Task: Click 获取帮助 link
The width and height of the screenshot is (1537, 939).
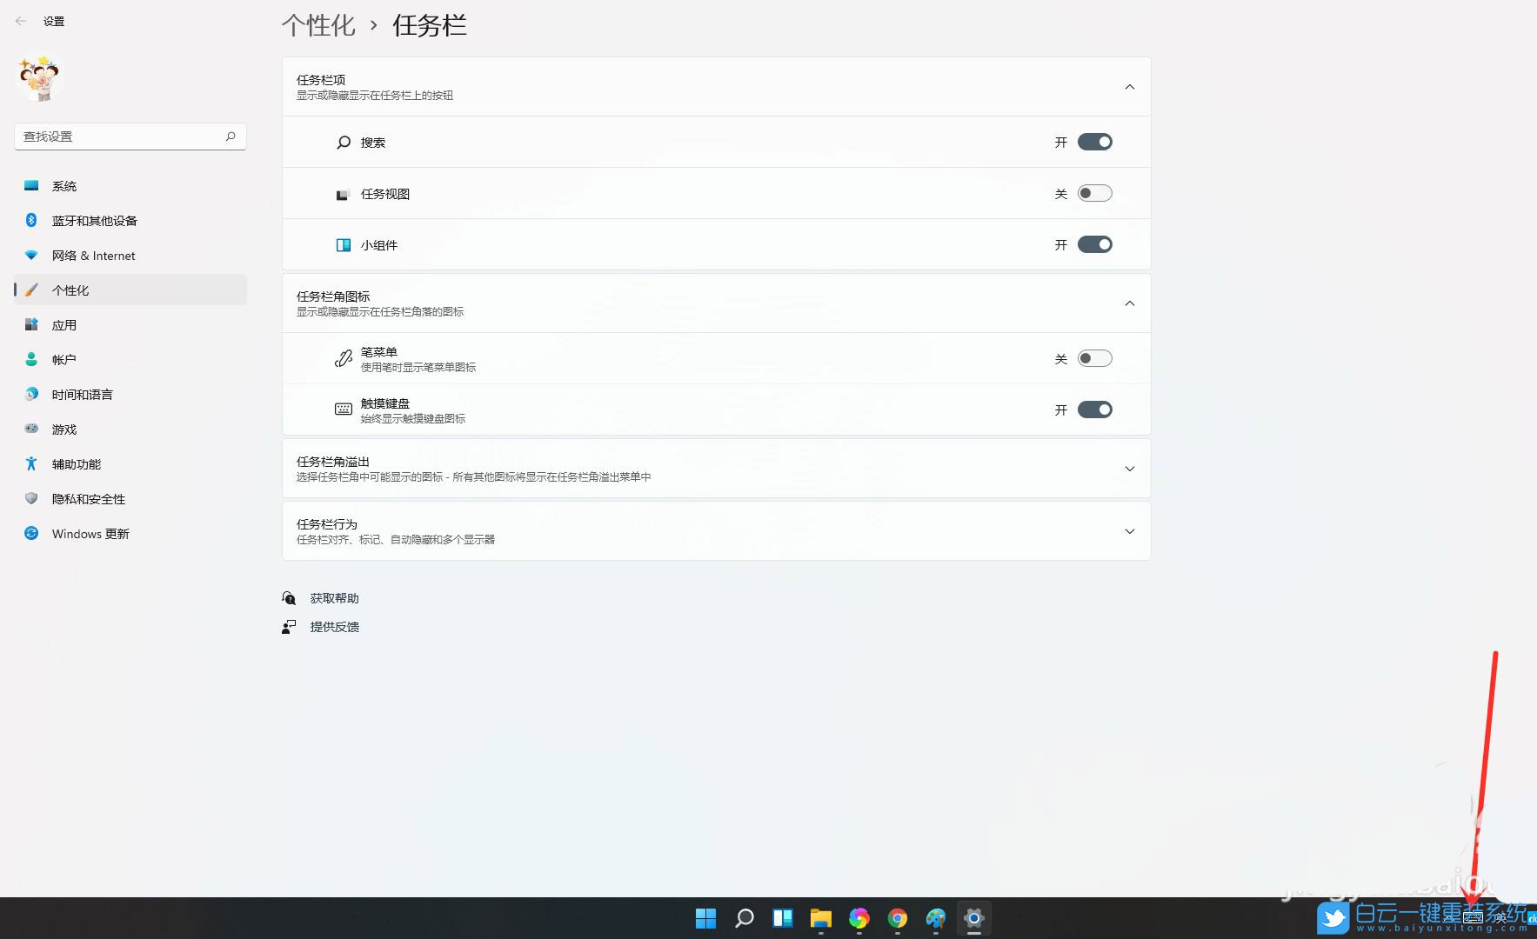Action: (333, 597)
